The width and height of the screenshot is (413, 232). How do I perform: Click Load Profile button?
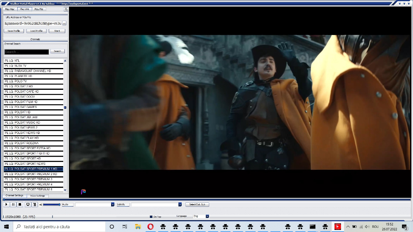click(x=36, y=31)
